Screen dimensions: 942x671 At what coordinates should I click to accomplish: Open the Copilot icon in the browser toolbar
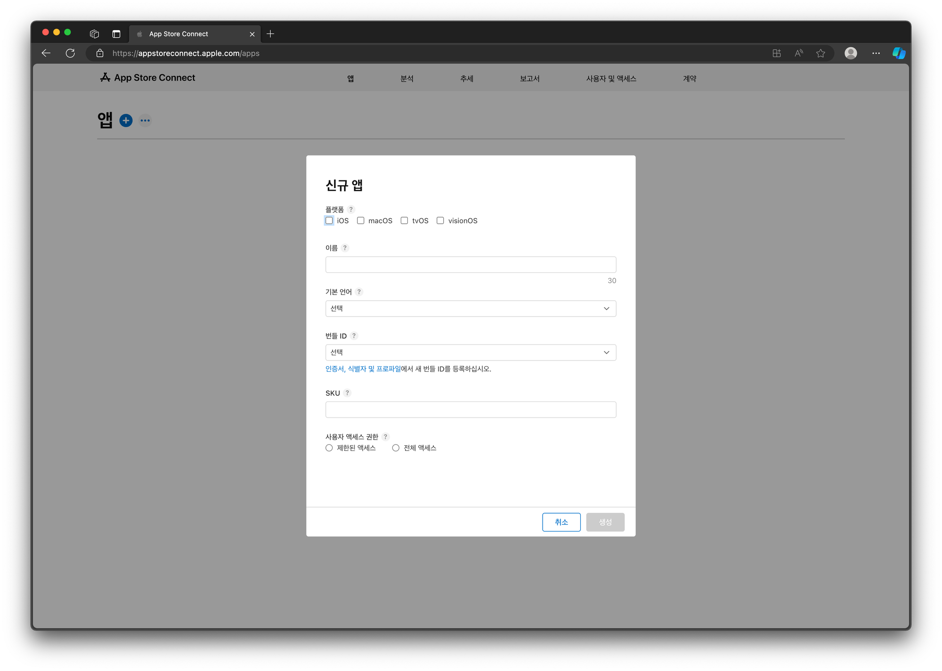point(899,53)
